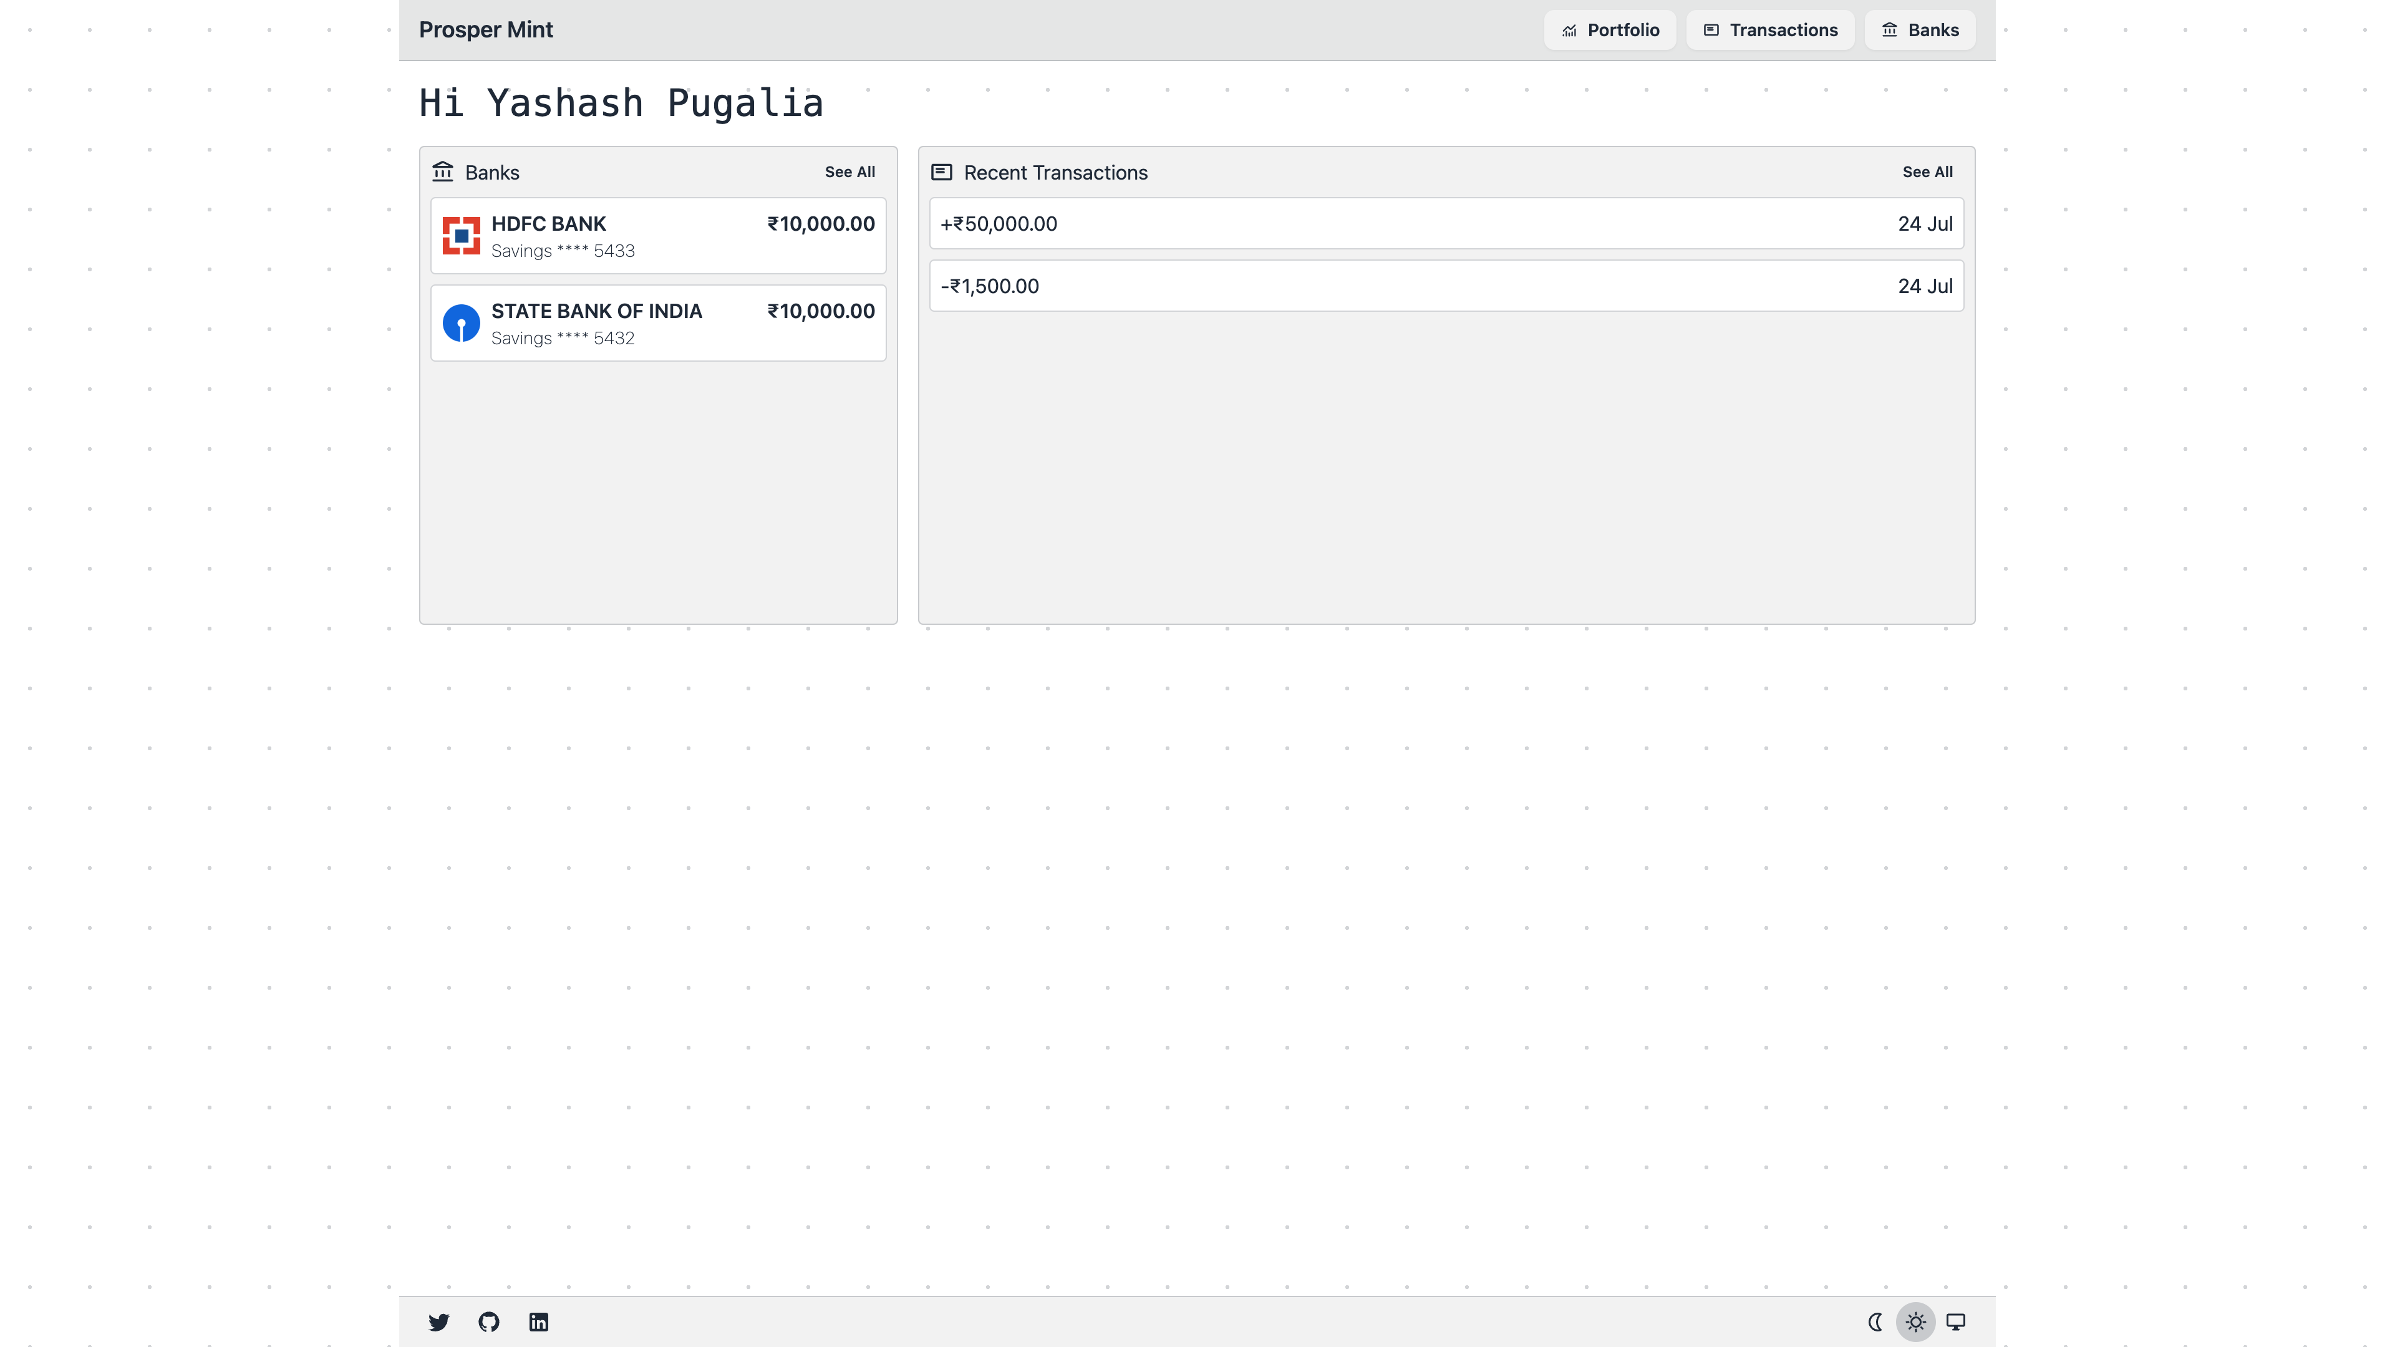See All in Banks panel
The height and width of the screenshot is (1347, 2395).
pos(849,172)
